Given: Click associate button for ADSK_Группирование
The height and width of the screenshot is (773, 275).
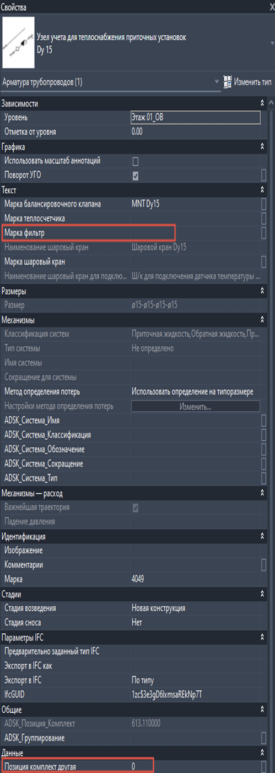Looking at the screenshot, I should pyautogui.click(x=264, y=738).
